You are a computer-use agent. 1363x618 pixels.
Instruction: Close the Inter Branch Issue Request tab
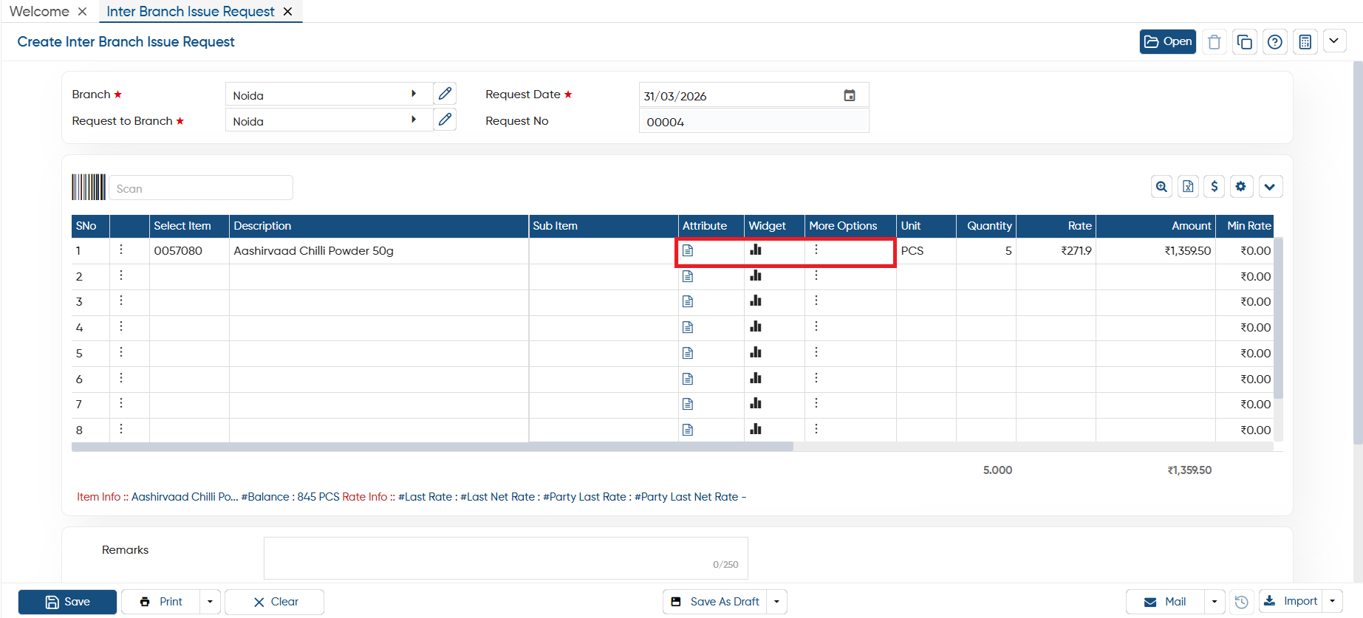tap(287, 11)
